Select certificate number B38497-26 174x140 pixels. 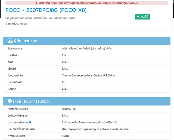coord(69,109)
